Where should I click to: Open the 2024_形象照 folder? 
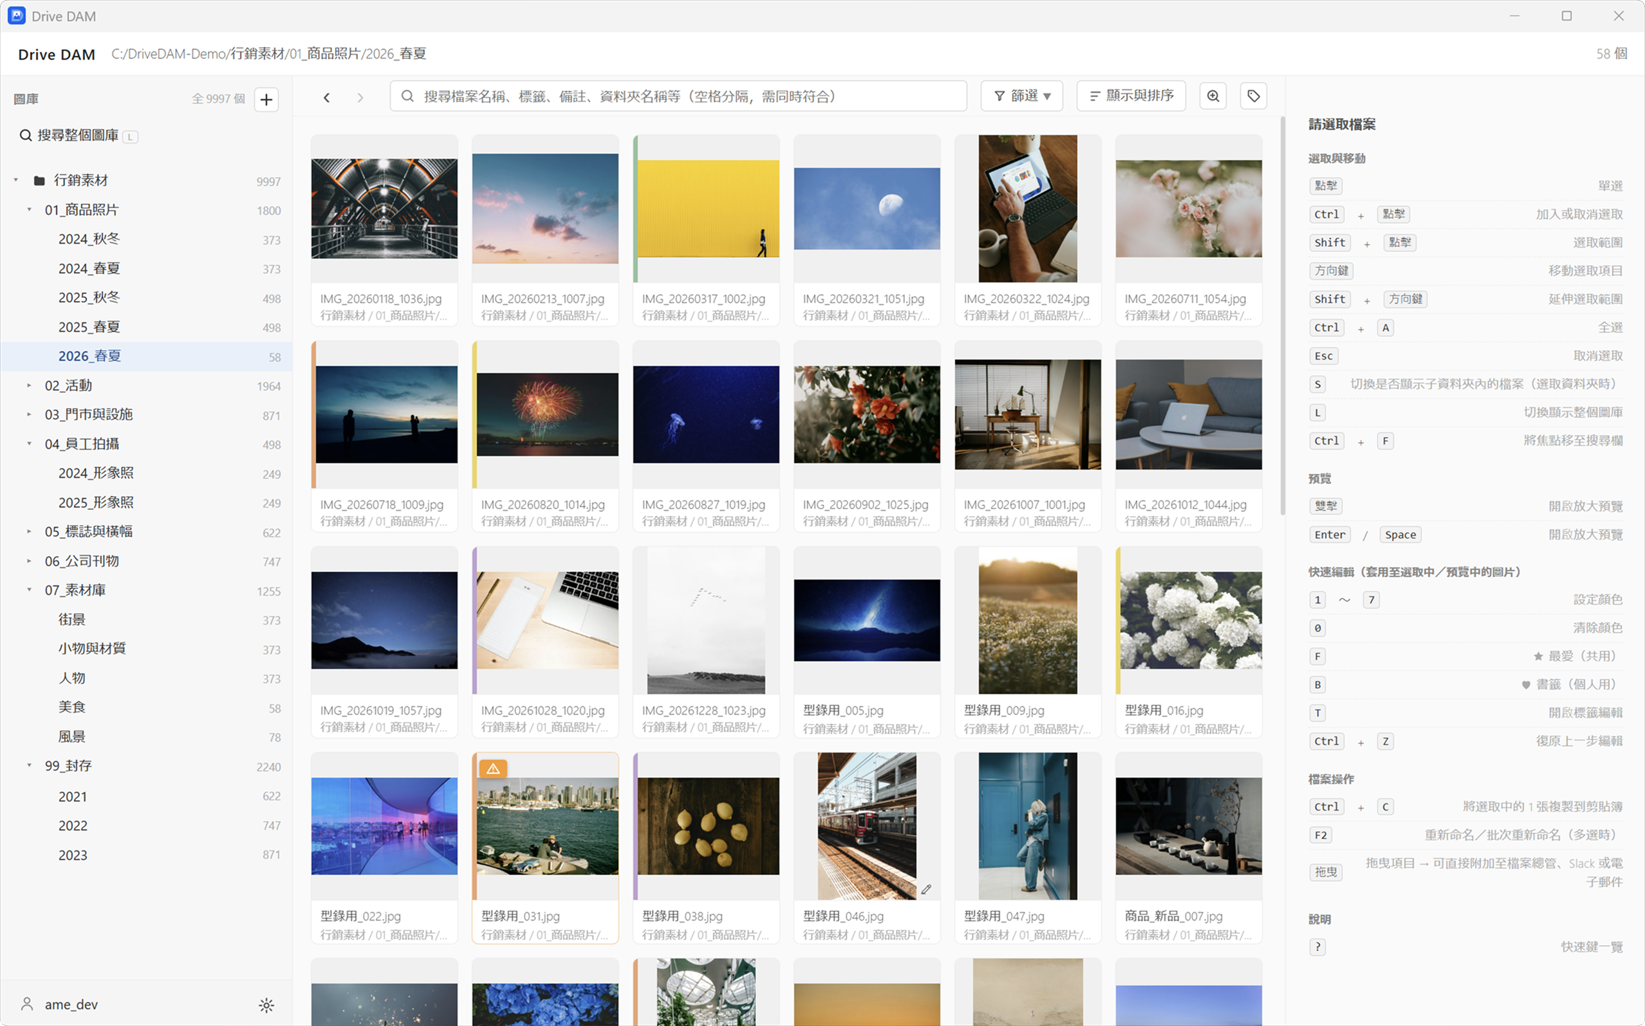[x=146, y=473]
